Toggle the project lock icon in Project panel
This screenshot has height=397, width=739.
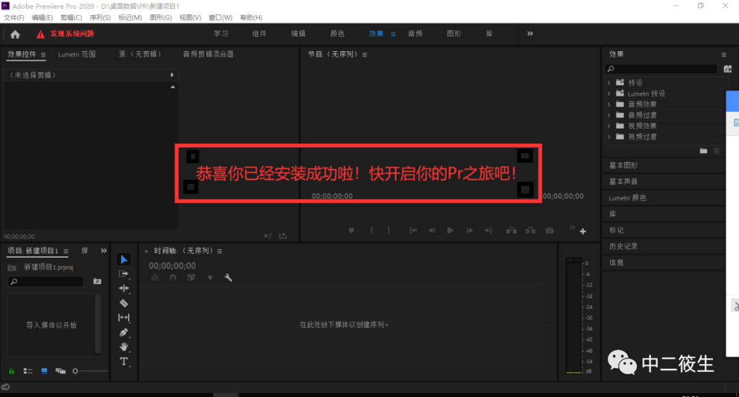[x=11, y=370]
